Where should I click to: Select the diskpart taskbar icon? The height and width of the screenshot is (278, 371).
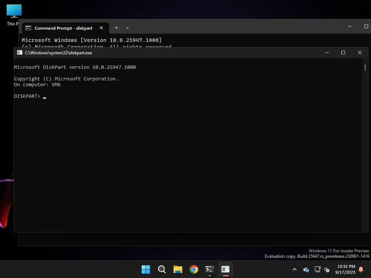click(225, 269)
